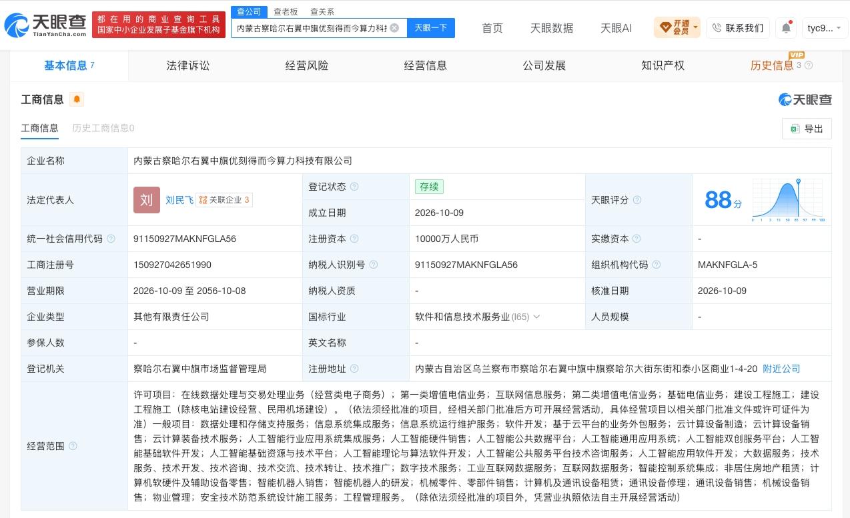Switch to 查老板 search mode
850x518 pixels.
286,12
